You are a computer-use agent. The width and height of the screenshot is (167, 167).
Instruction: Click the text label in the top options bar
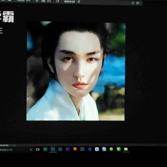70,2
